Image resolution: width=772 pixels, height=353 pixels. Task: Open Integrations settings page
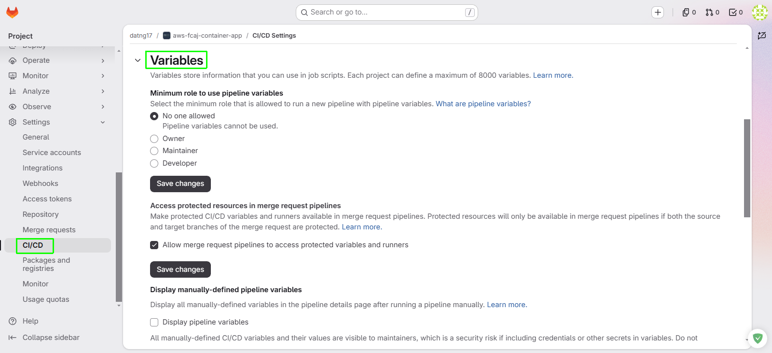pyautogui.click(x=42, y=168)
